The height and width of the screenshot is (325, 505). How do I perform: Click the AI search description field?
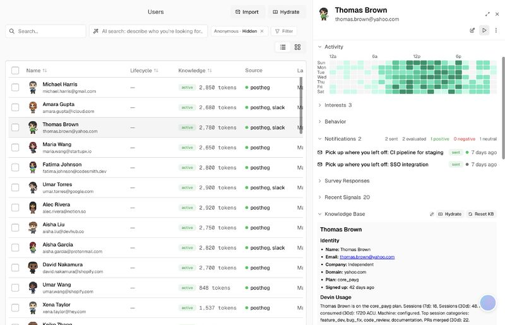[x=148, y=32]
